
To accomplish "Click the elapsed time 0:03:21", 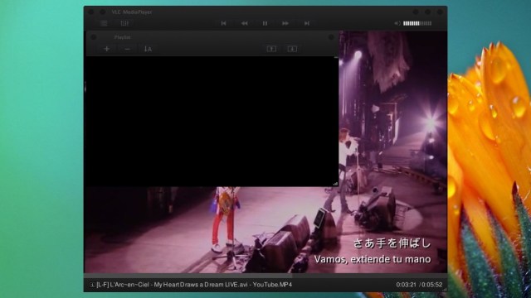I will click(406, 285).
